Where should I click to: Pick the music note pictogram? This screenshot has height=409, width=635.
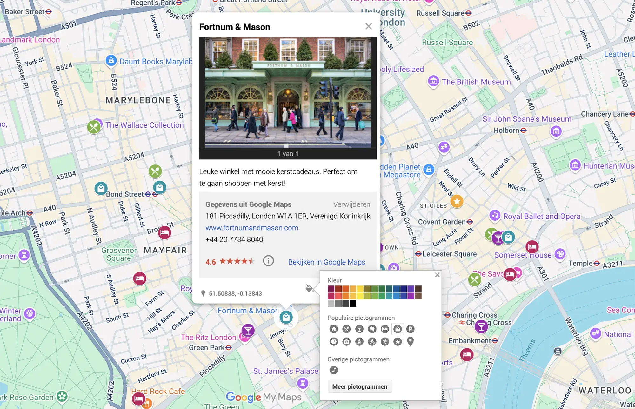(x=334, y=370)
